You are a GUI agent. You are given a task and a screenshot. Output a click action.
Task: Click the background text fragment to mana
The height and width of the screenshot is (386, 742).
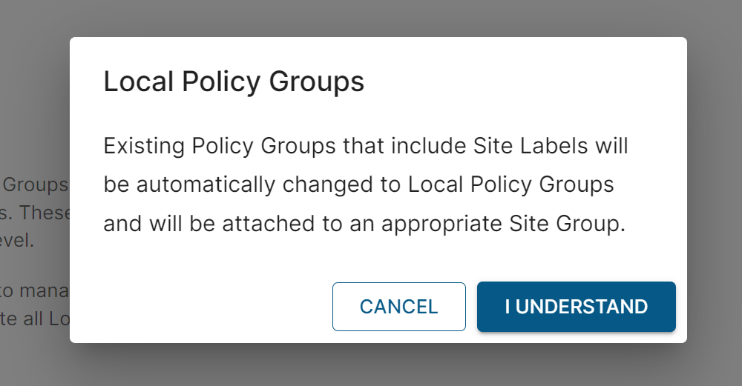point(34,291)
